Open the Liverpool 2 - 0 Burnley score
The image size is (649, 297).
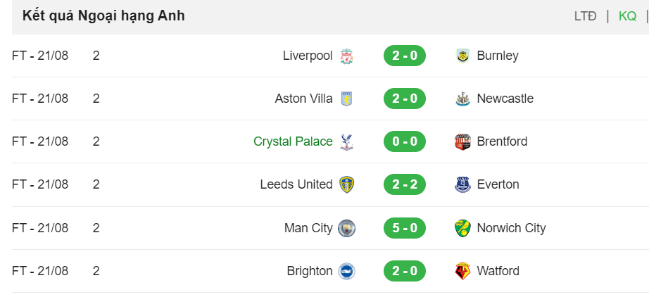pyautogui.click(x=404, y=56)
